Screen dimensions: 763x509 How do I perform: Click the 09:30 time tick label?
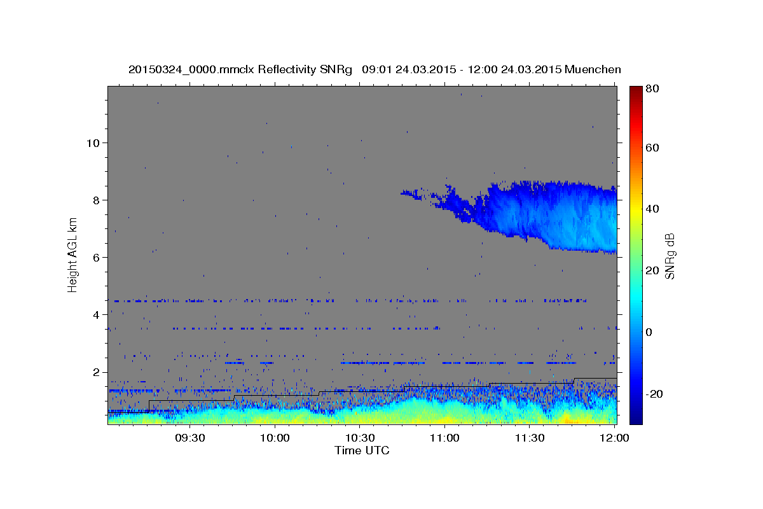tap(189, 438)
